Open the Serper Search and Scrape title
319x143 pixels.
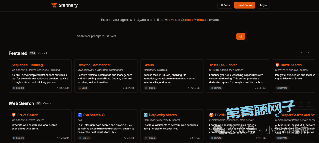(298, 115)
